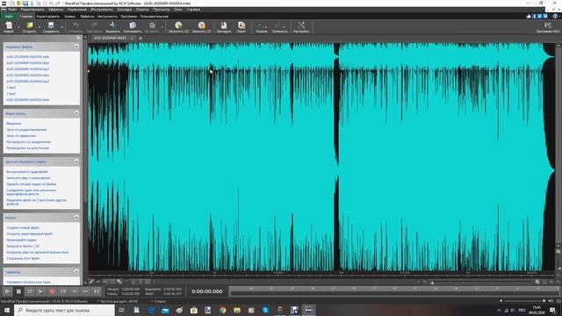This screenshot has height=316, width=562.
Task: Collapse the recent files panel
Action: point(76,47)
